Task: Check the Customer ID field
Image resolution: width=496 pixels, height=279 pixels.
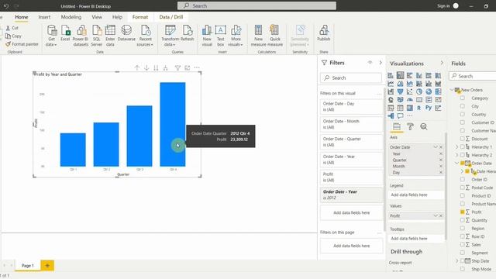Action: 463,122
